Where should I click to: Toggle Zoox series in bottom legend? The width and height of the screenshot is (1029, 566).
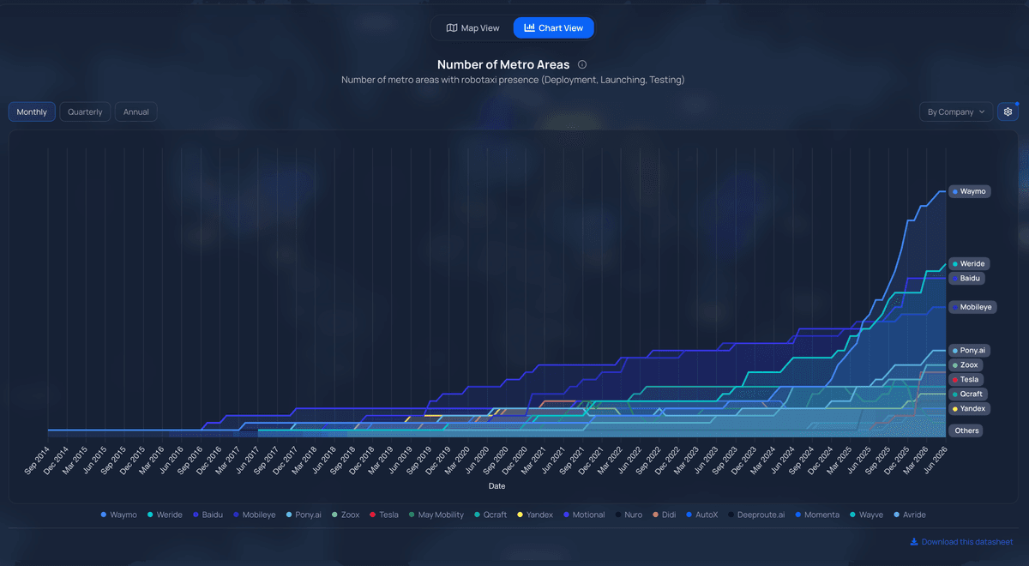coord(346,515)
